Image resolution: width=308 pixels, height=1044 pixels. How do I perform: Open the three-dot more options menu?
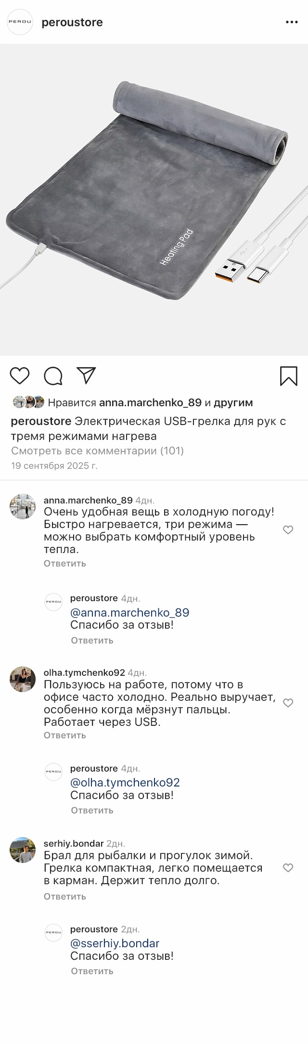[x=292, y=23]
